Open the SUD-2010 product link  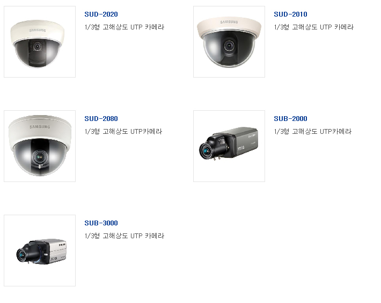[x=290, y=14]
